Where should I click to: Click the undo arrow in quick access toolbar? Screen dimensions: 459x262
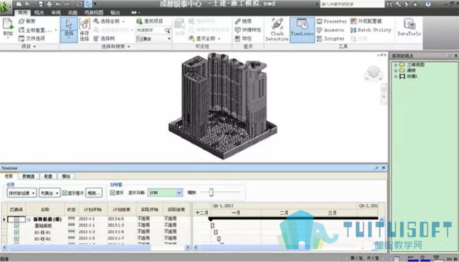[x=58, y=4]
